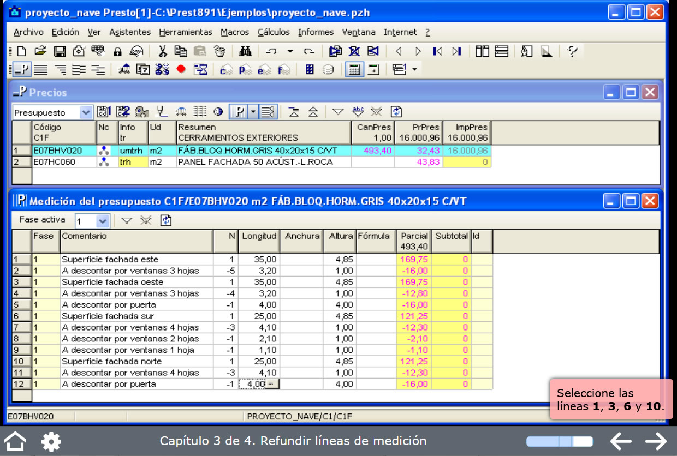
Task: Open a file with the folder icon
Action: point(40,51)
